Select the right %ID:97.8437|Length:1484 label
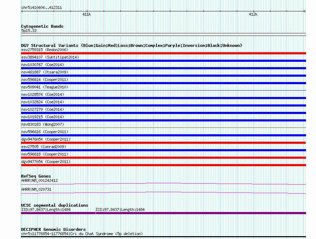 click(x=120, y=210)
